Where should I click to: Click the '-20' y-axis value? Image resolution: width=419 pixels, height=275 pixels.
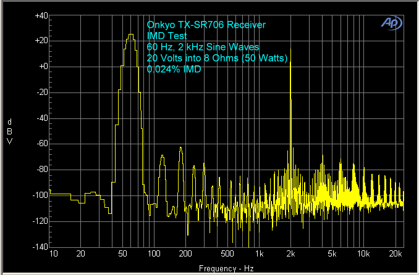[42, 92]
